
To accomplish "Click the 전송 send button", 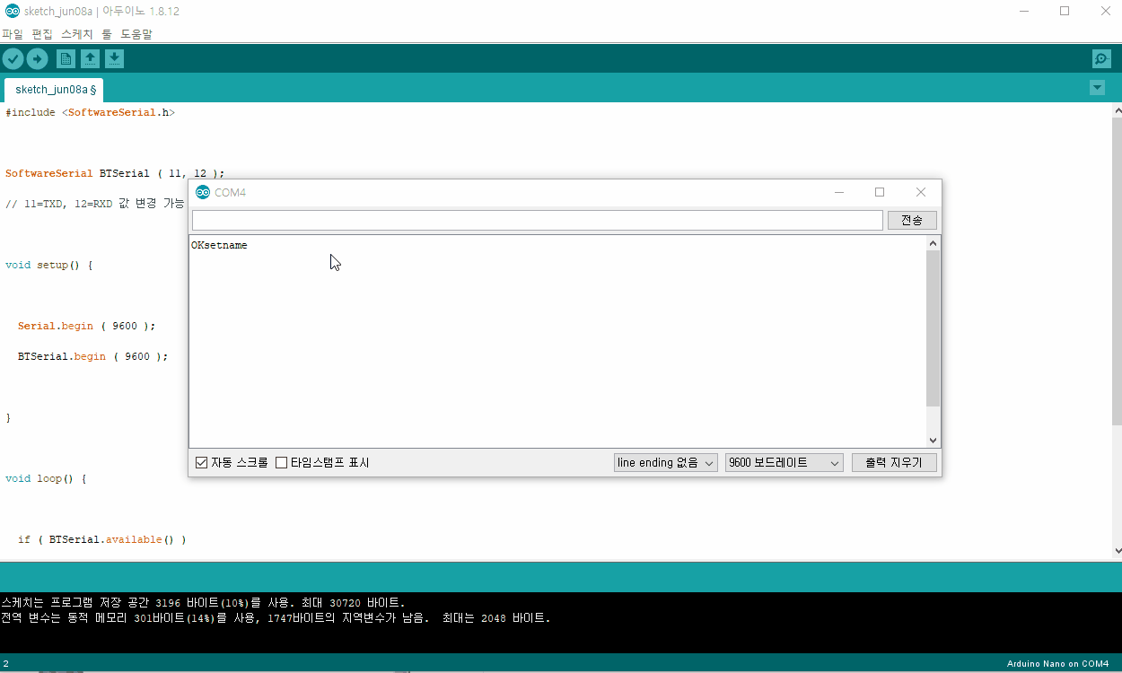I will coord(912,220).
